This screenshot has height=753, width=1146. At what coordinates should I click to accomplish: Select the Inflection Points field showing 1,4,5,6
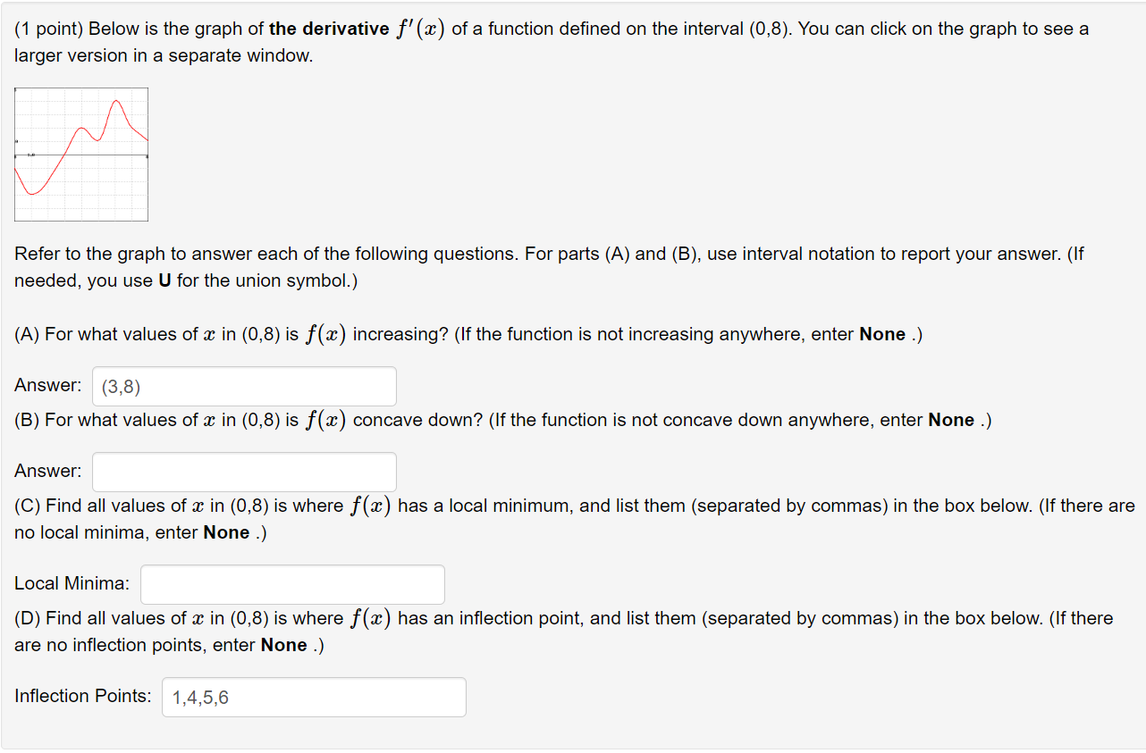click(x=313, y=697)
